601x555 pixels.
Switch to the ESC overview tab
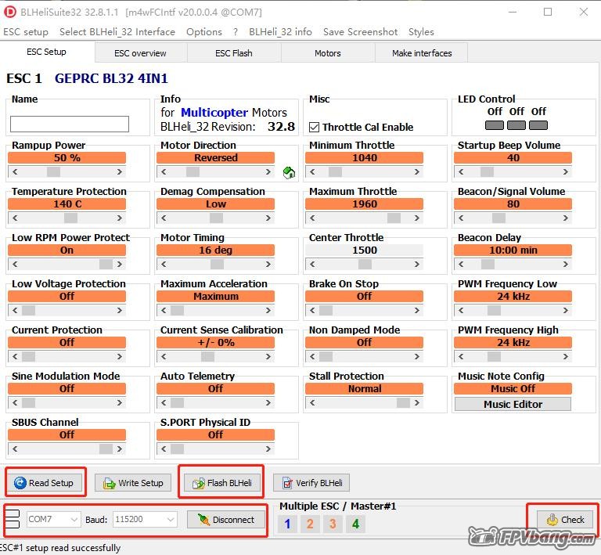tap(140, 53)
